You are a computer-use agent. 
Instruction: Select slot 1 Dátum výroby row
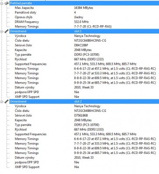coord(84,87)
